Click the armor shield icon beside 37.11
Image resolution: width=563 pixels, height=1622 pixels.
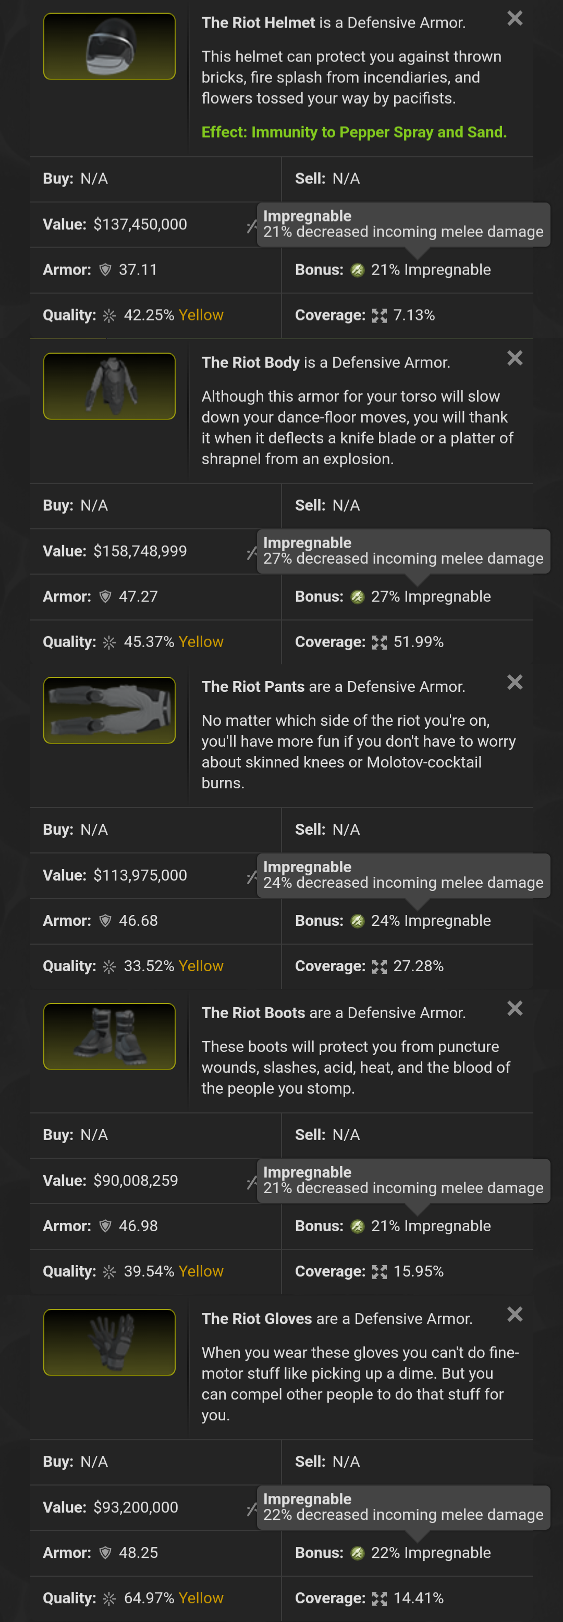[x=105, y=270]
